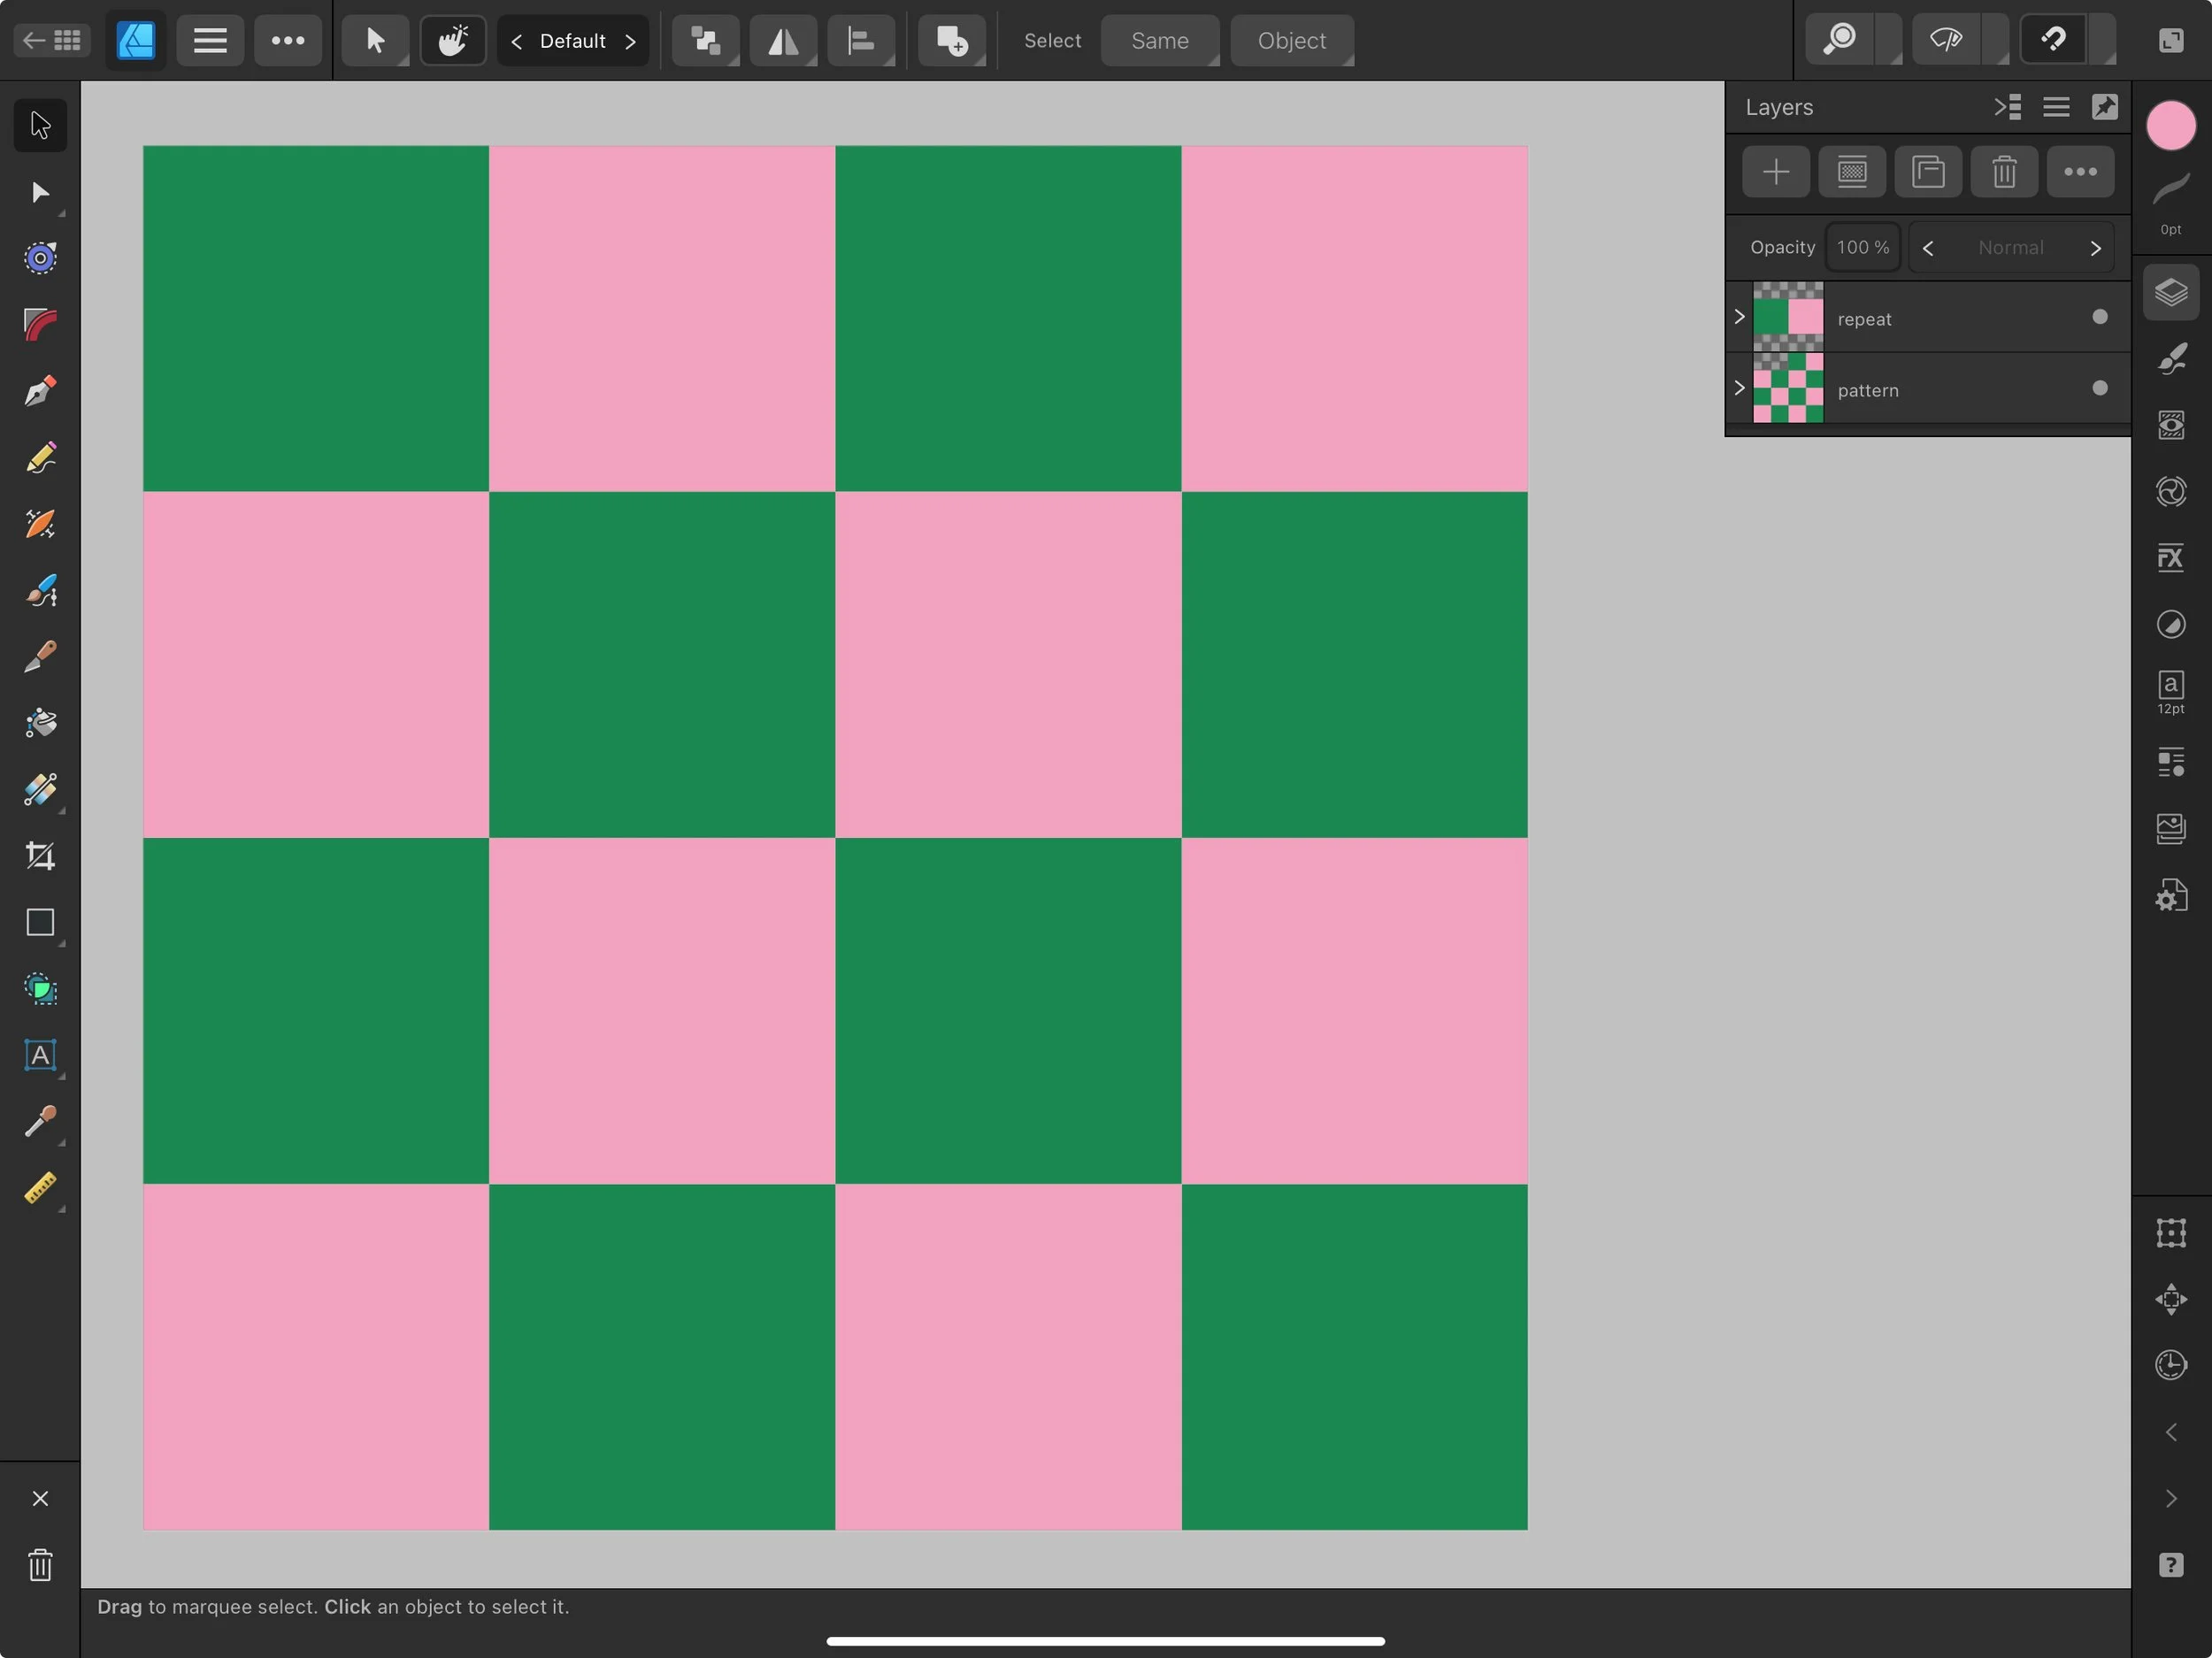The image size is (2212, 1658).
Task: Select the Artistic Text tool
Action: pos(40,1055)
